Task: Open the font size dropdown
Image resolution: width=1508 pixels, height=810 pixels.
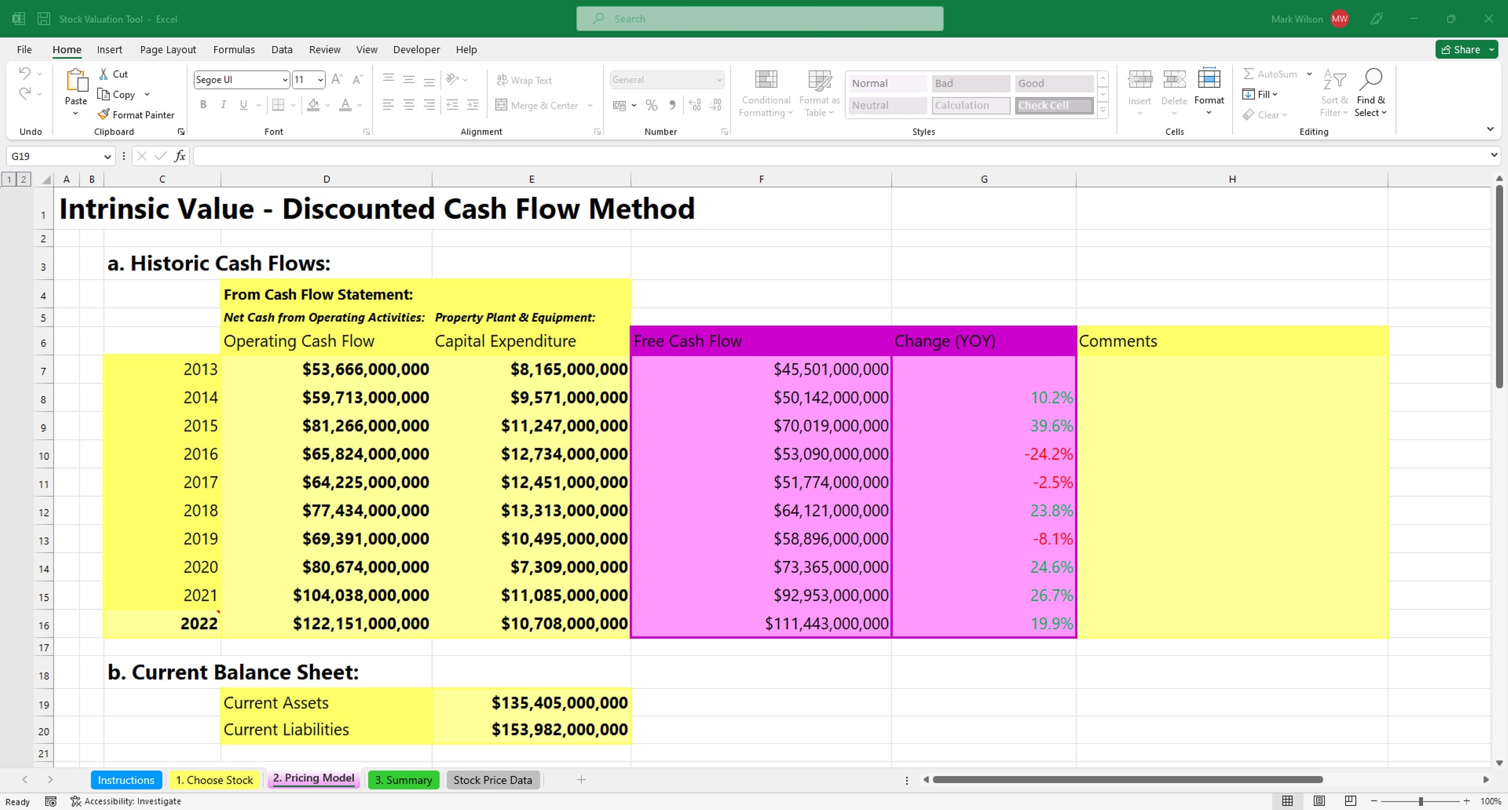Action: [x=320, y=79]
